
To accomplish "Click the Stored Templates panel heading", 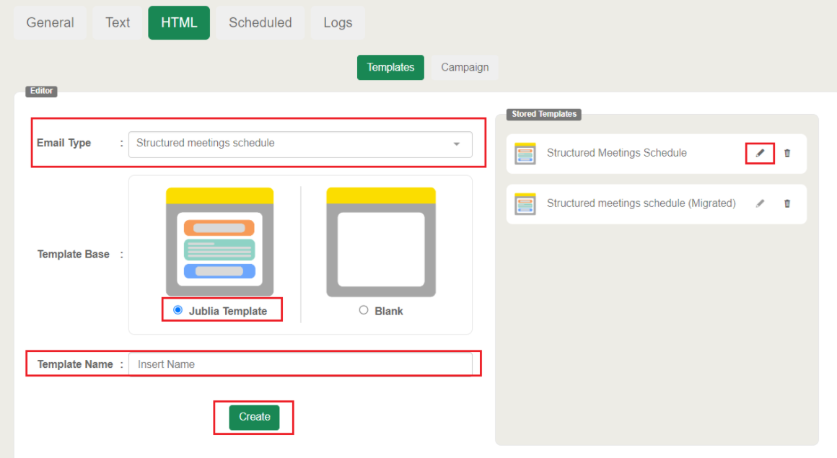I will (544, 114).
